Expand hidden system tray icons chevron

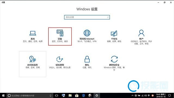(x=132, y=96)
